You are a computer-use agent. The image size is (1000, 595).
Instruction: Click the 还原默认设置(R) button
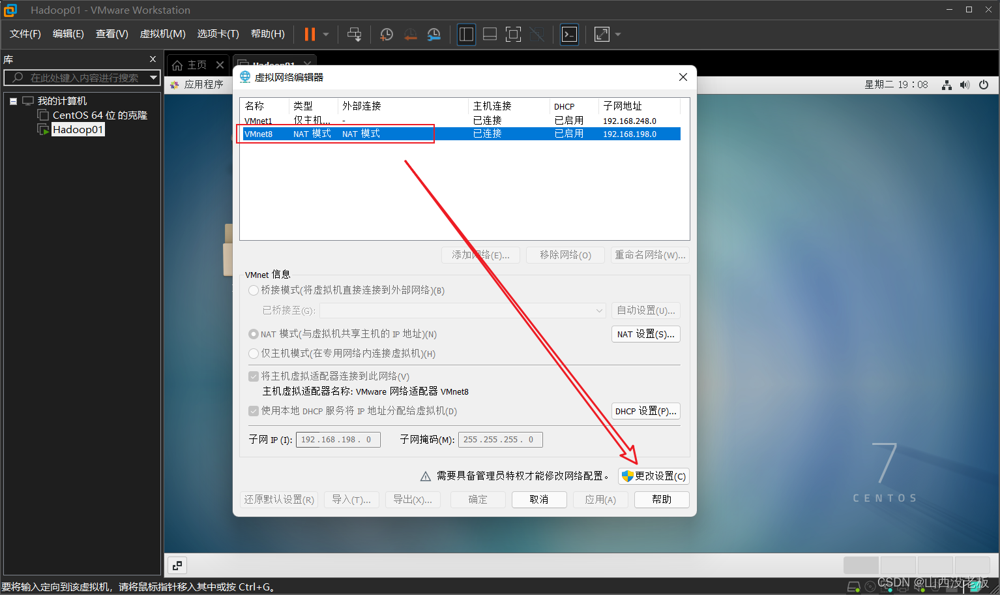pos(279,500)
